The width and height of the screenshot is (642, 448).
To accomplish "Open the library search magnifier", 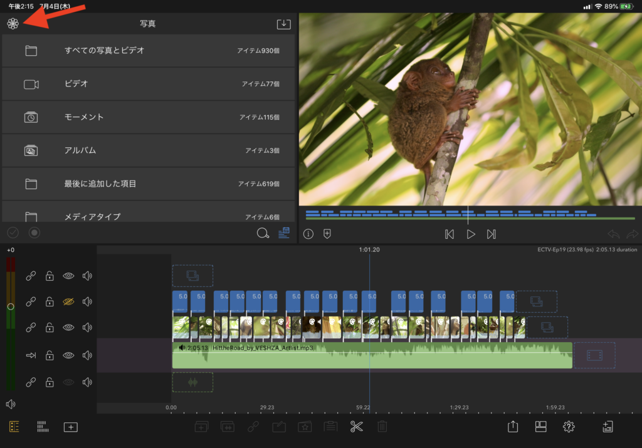I will 263,233.
